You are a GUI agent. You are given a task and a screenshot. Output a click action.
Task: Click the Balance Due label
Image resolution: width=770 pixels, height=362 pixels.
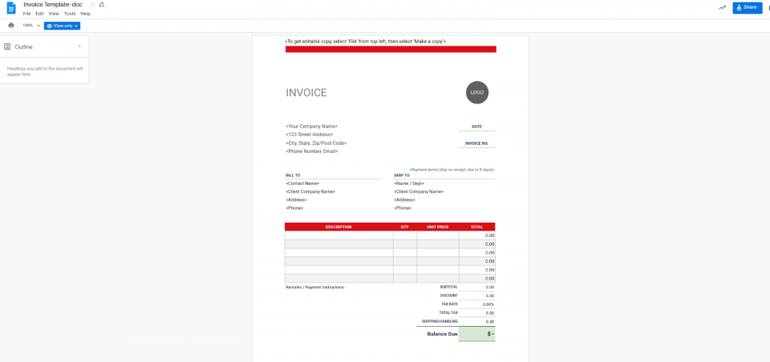[x=442, y=334]
